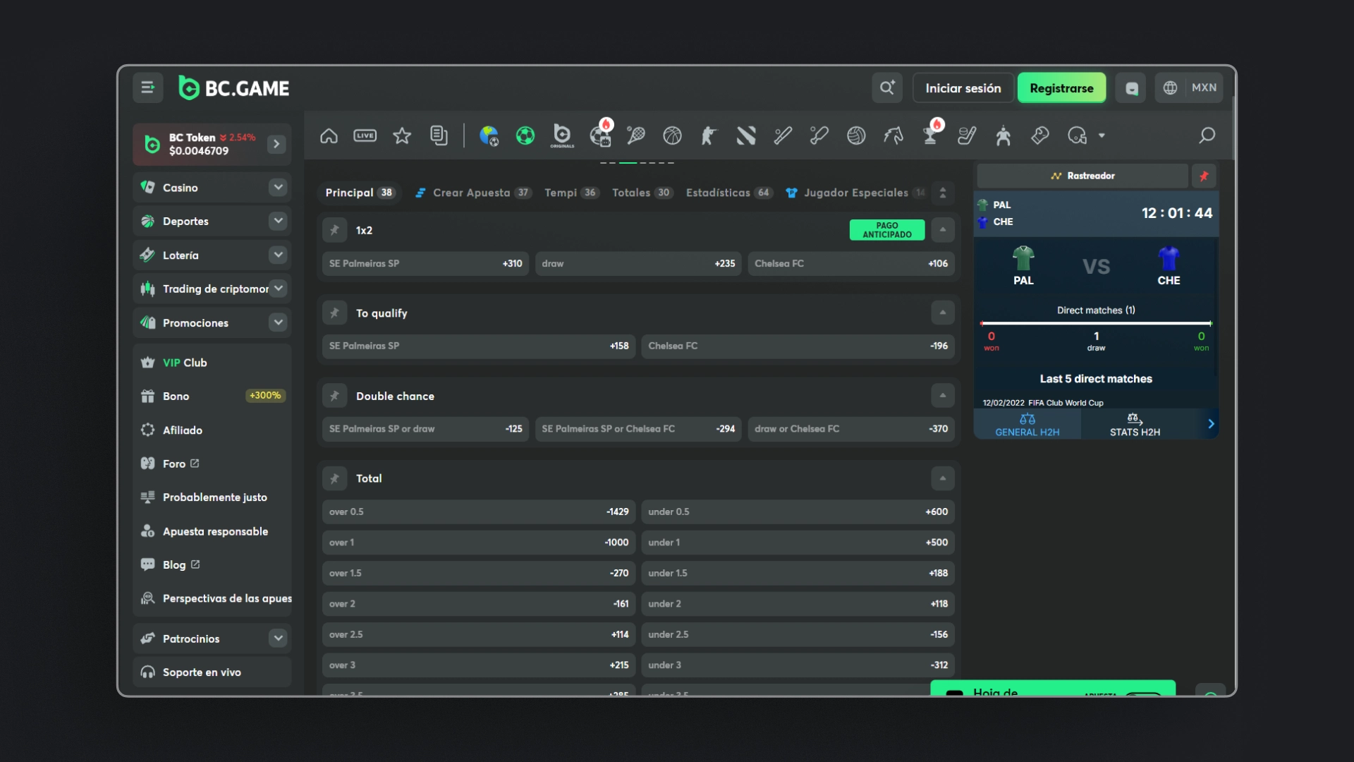Go to sportsbook Home icon

coord(329,135)
